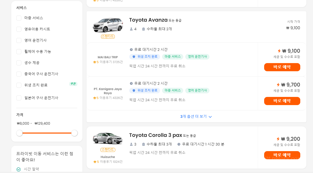Click the Huizuche provider name
Viewport: 313px width, 173px height.
[108, 157]
